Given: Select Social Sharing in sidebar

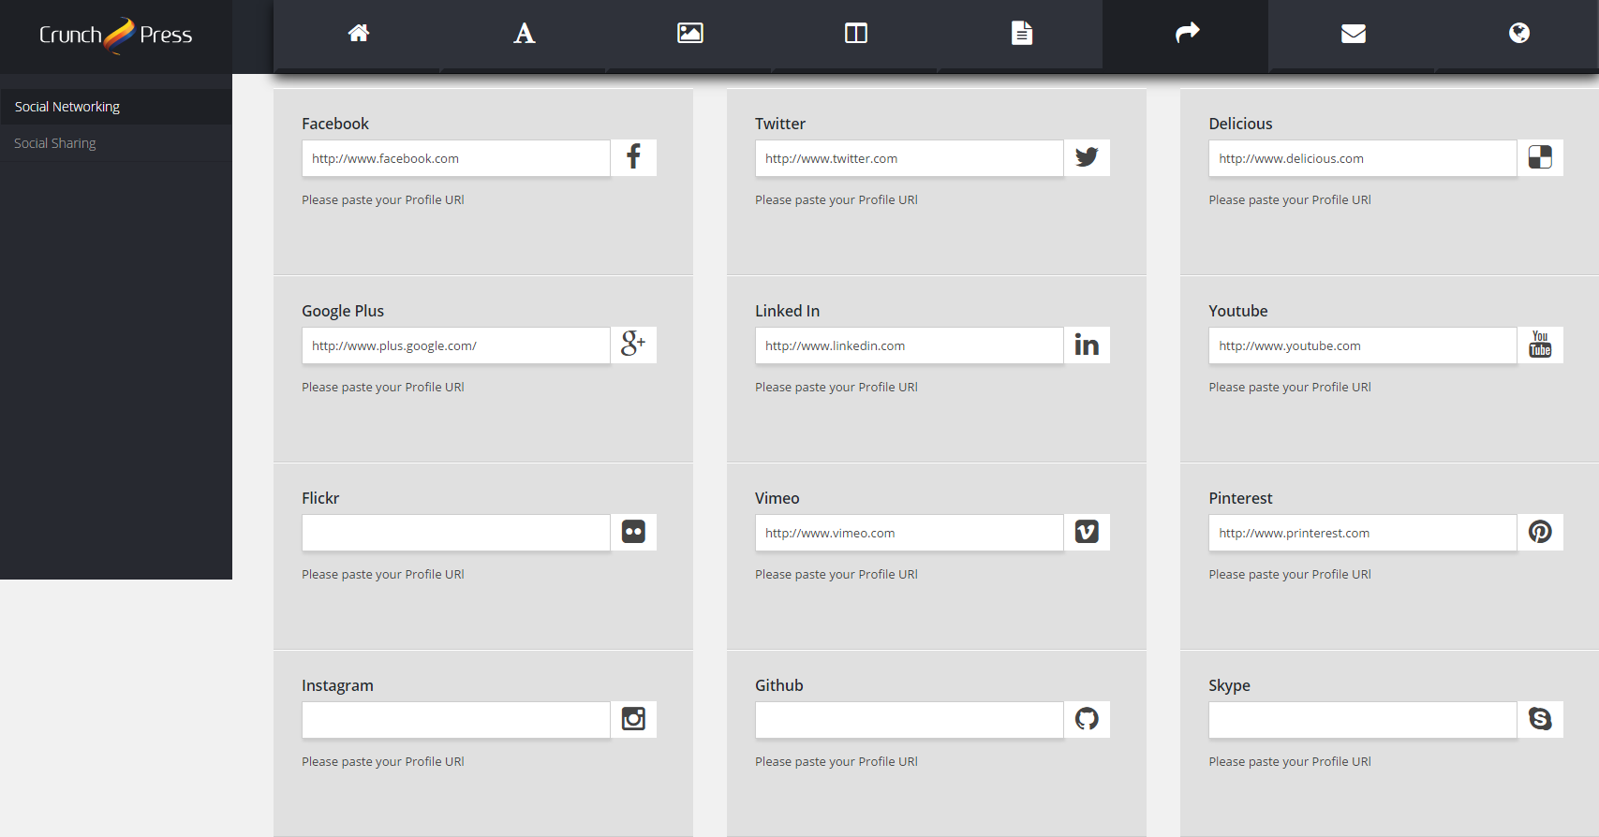Looking at the screenshot, I should point(116,143).
